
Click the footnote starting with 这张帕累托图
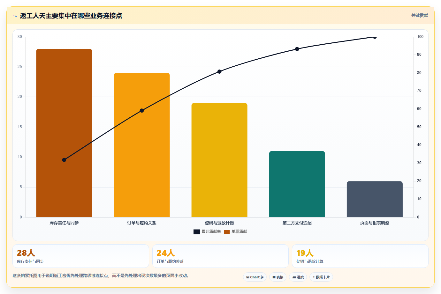(x=102, y=276)
